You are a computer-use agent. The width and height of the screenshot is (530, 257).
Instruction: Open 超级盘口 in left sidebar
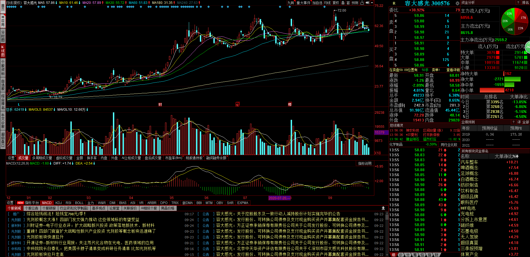coord(3,140)
